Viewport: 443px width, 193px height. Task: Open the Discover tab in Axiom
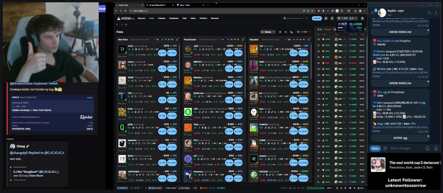tap(141, 18)
